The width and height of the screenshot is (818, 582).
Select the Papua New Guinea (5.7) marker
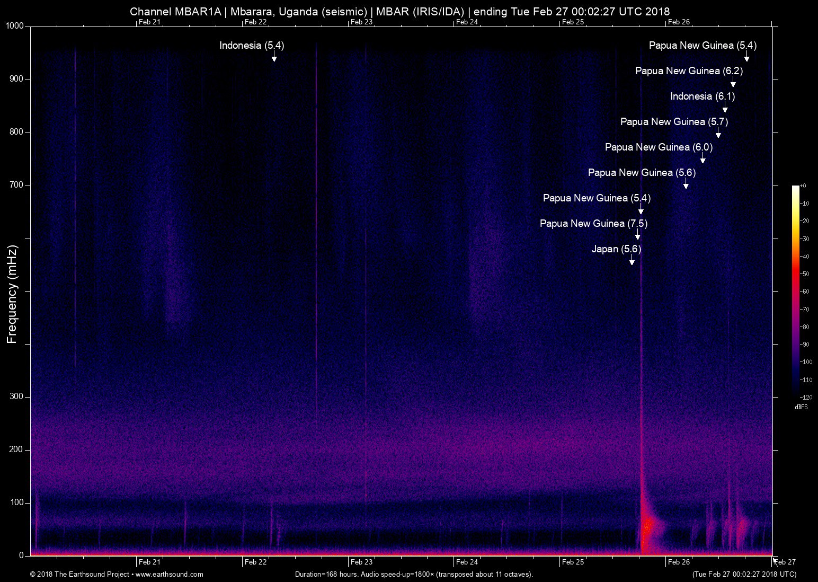pos(674,122)
